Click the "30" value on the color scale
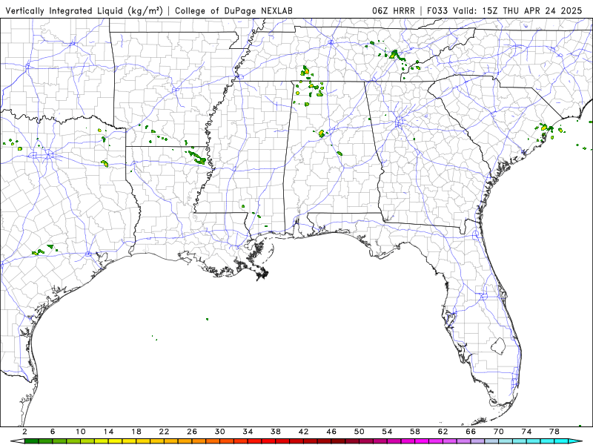The image size is (593, 445). (x=220, y=432)
